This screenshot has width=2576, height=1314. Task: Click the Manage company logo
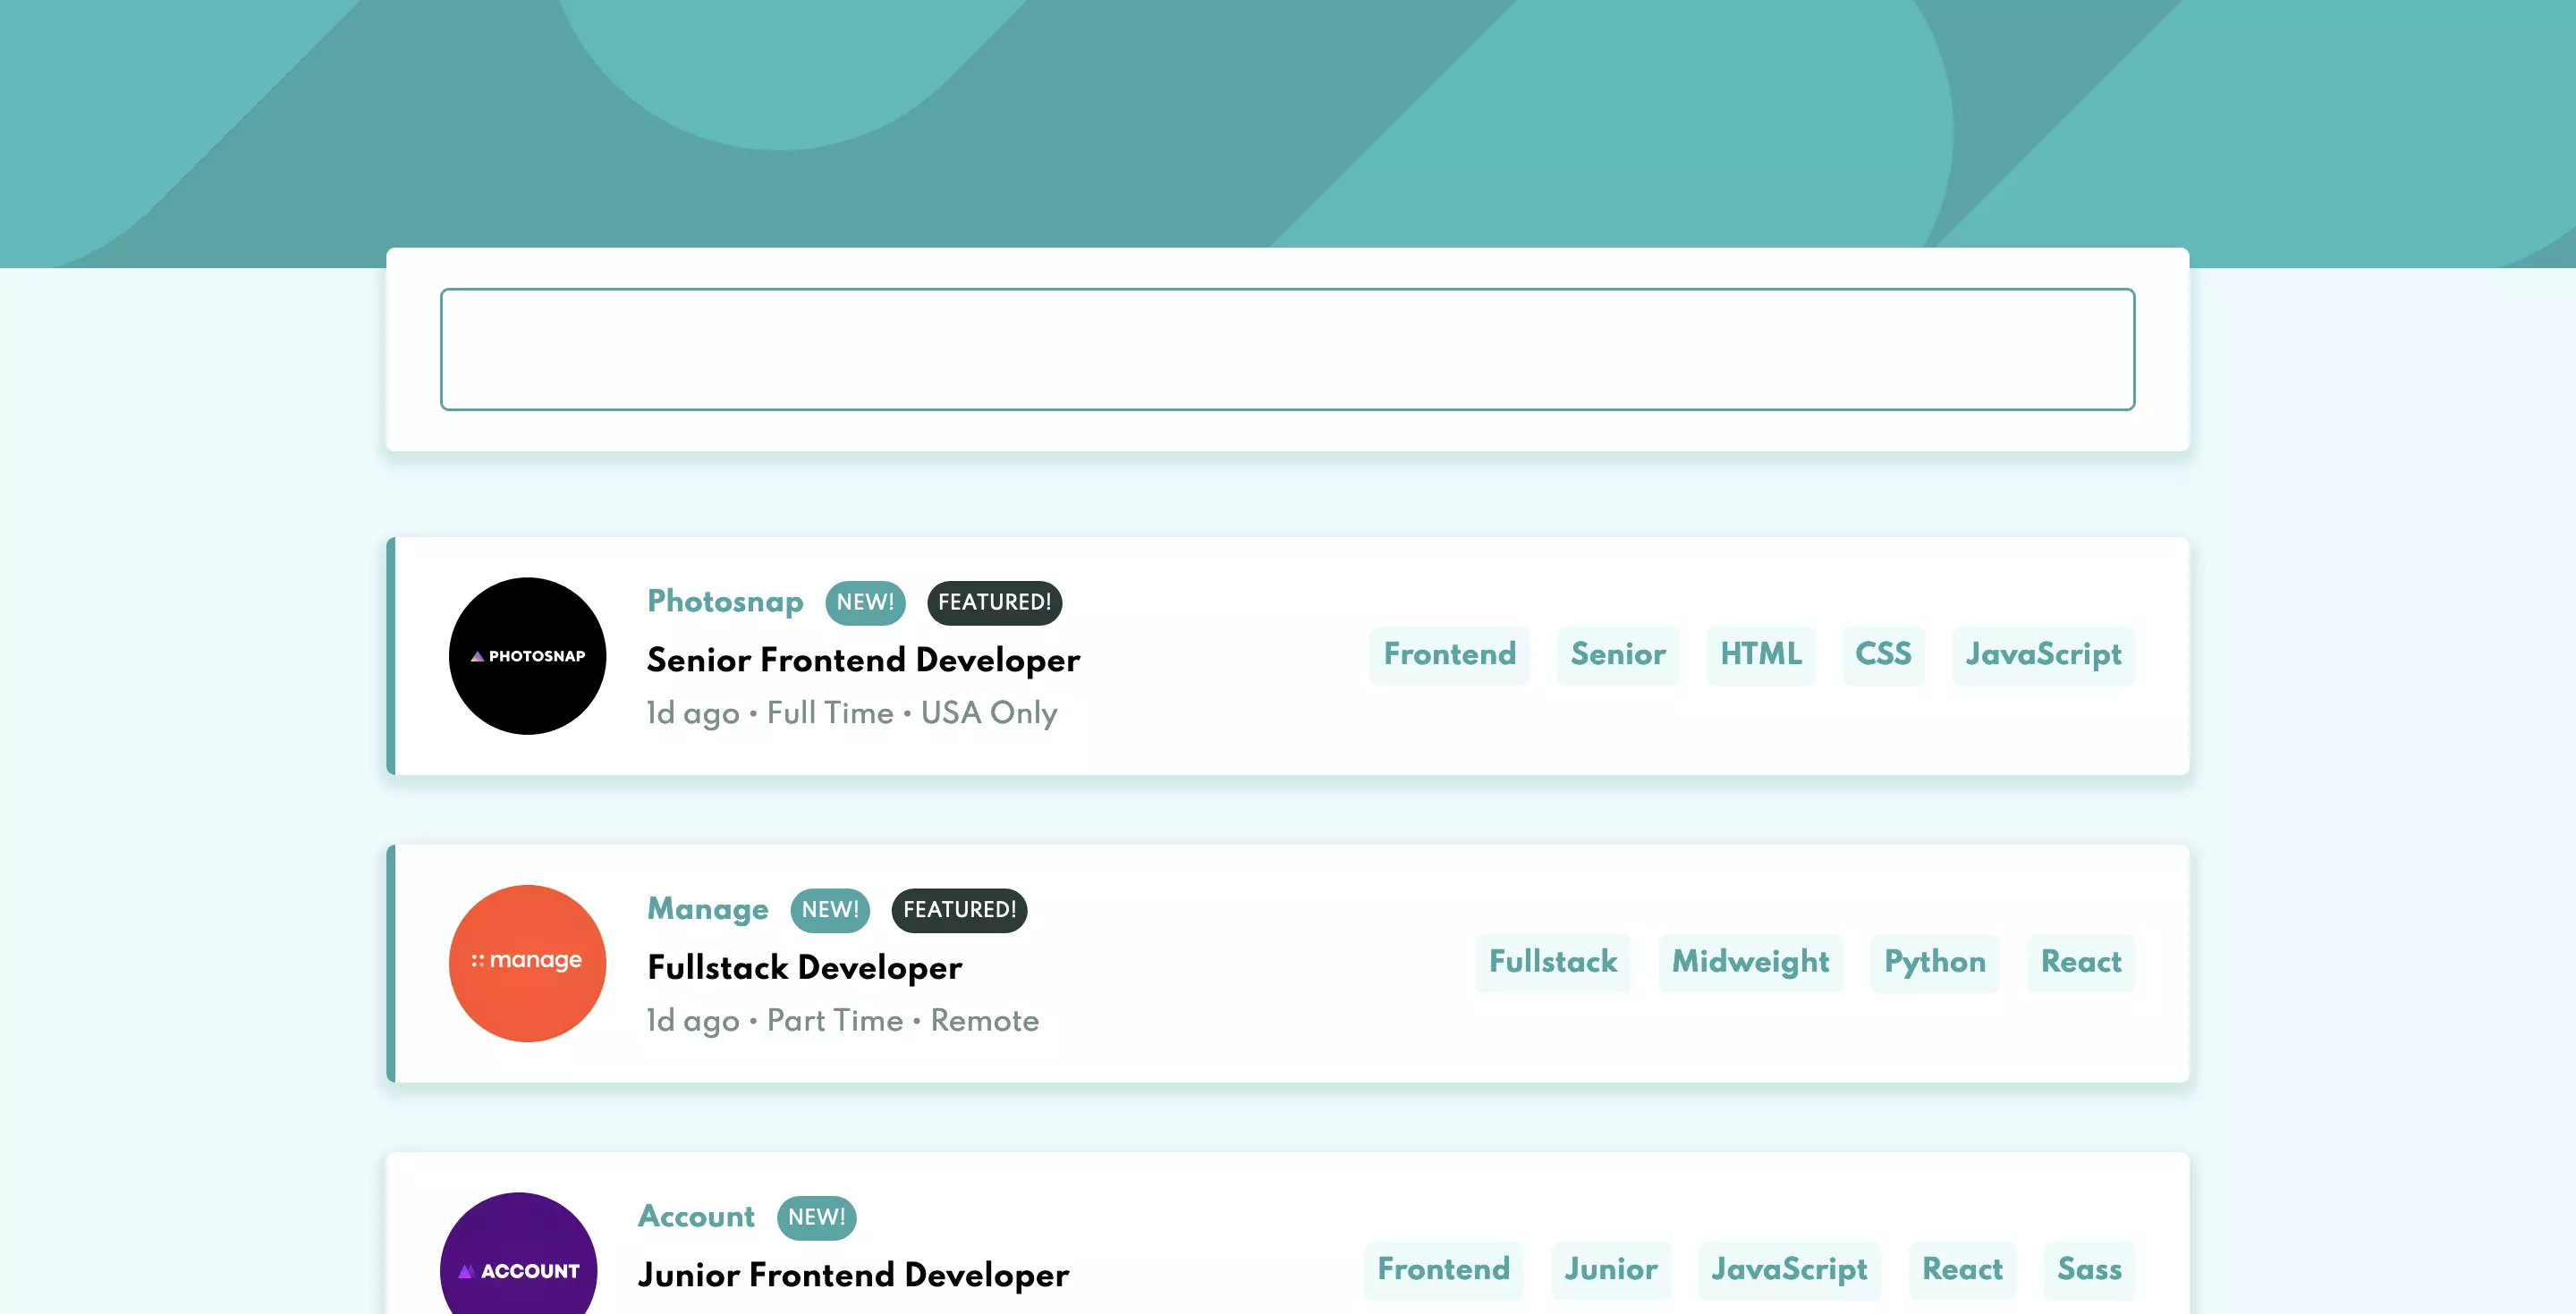coord(527,963)
